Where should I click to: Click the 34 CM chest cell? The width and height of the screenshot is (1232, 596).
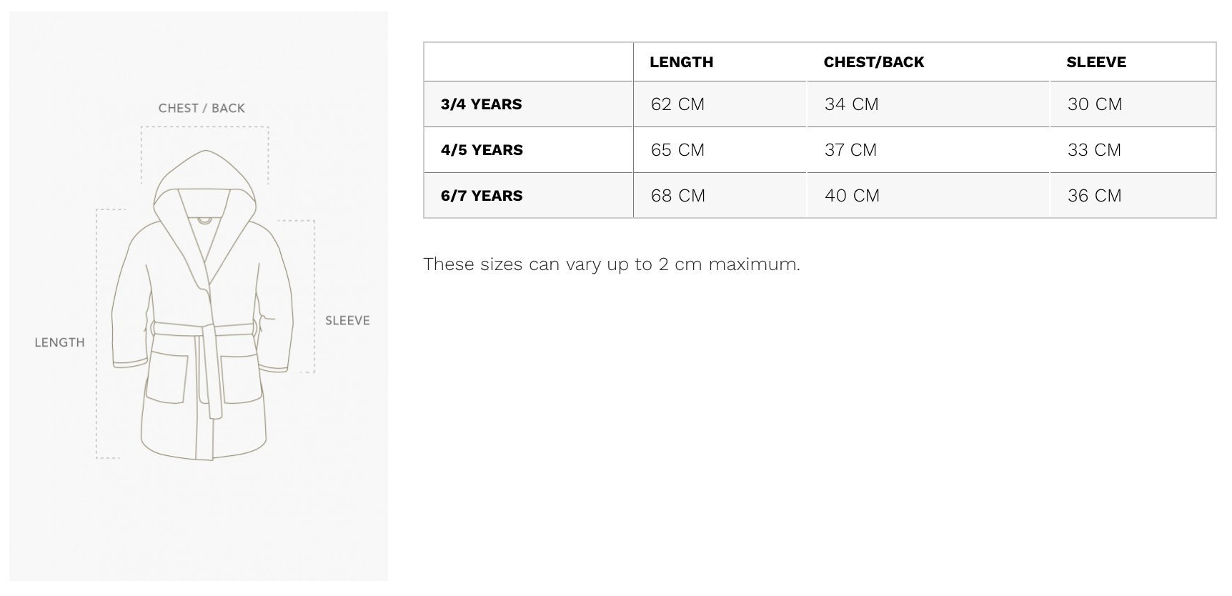(x=851, y=104)
